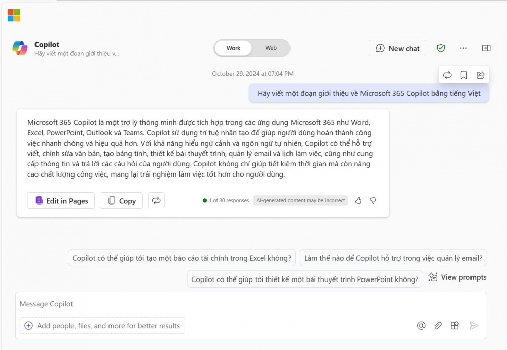
Task: Attach a file using the paperclip icon
Action: 438,325
